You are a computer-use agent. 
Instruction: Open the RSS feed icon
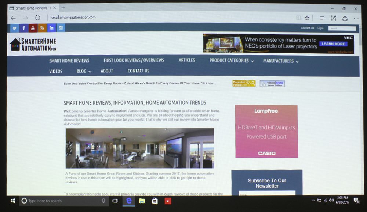click(42, 28)
